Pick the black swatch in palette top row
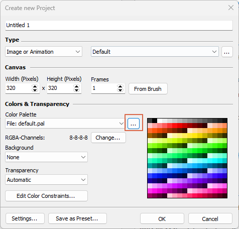 (x=155, y=121)
